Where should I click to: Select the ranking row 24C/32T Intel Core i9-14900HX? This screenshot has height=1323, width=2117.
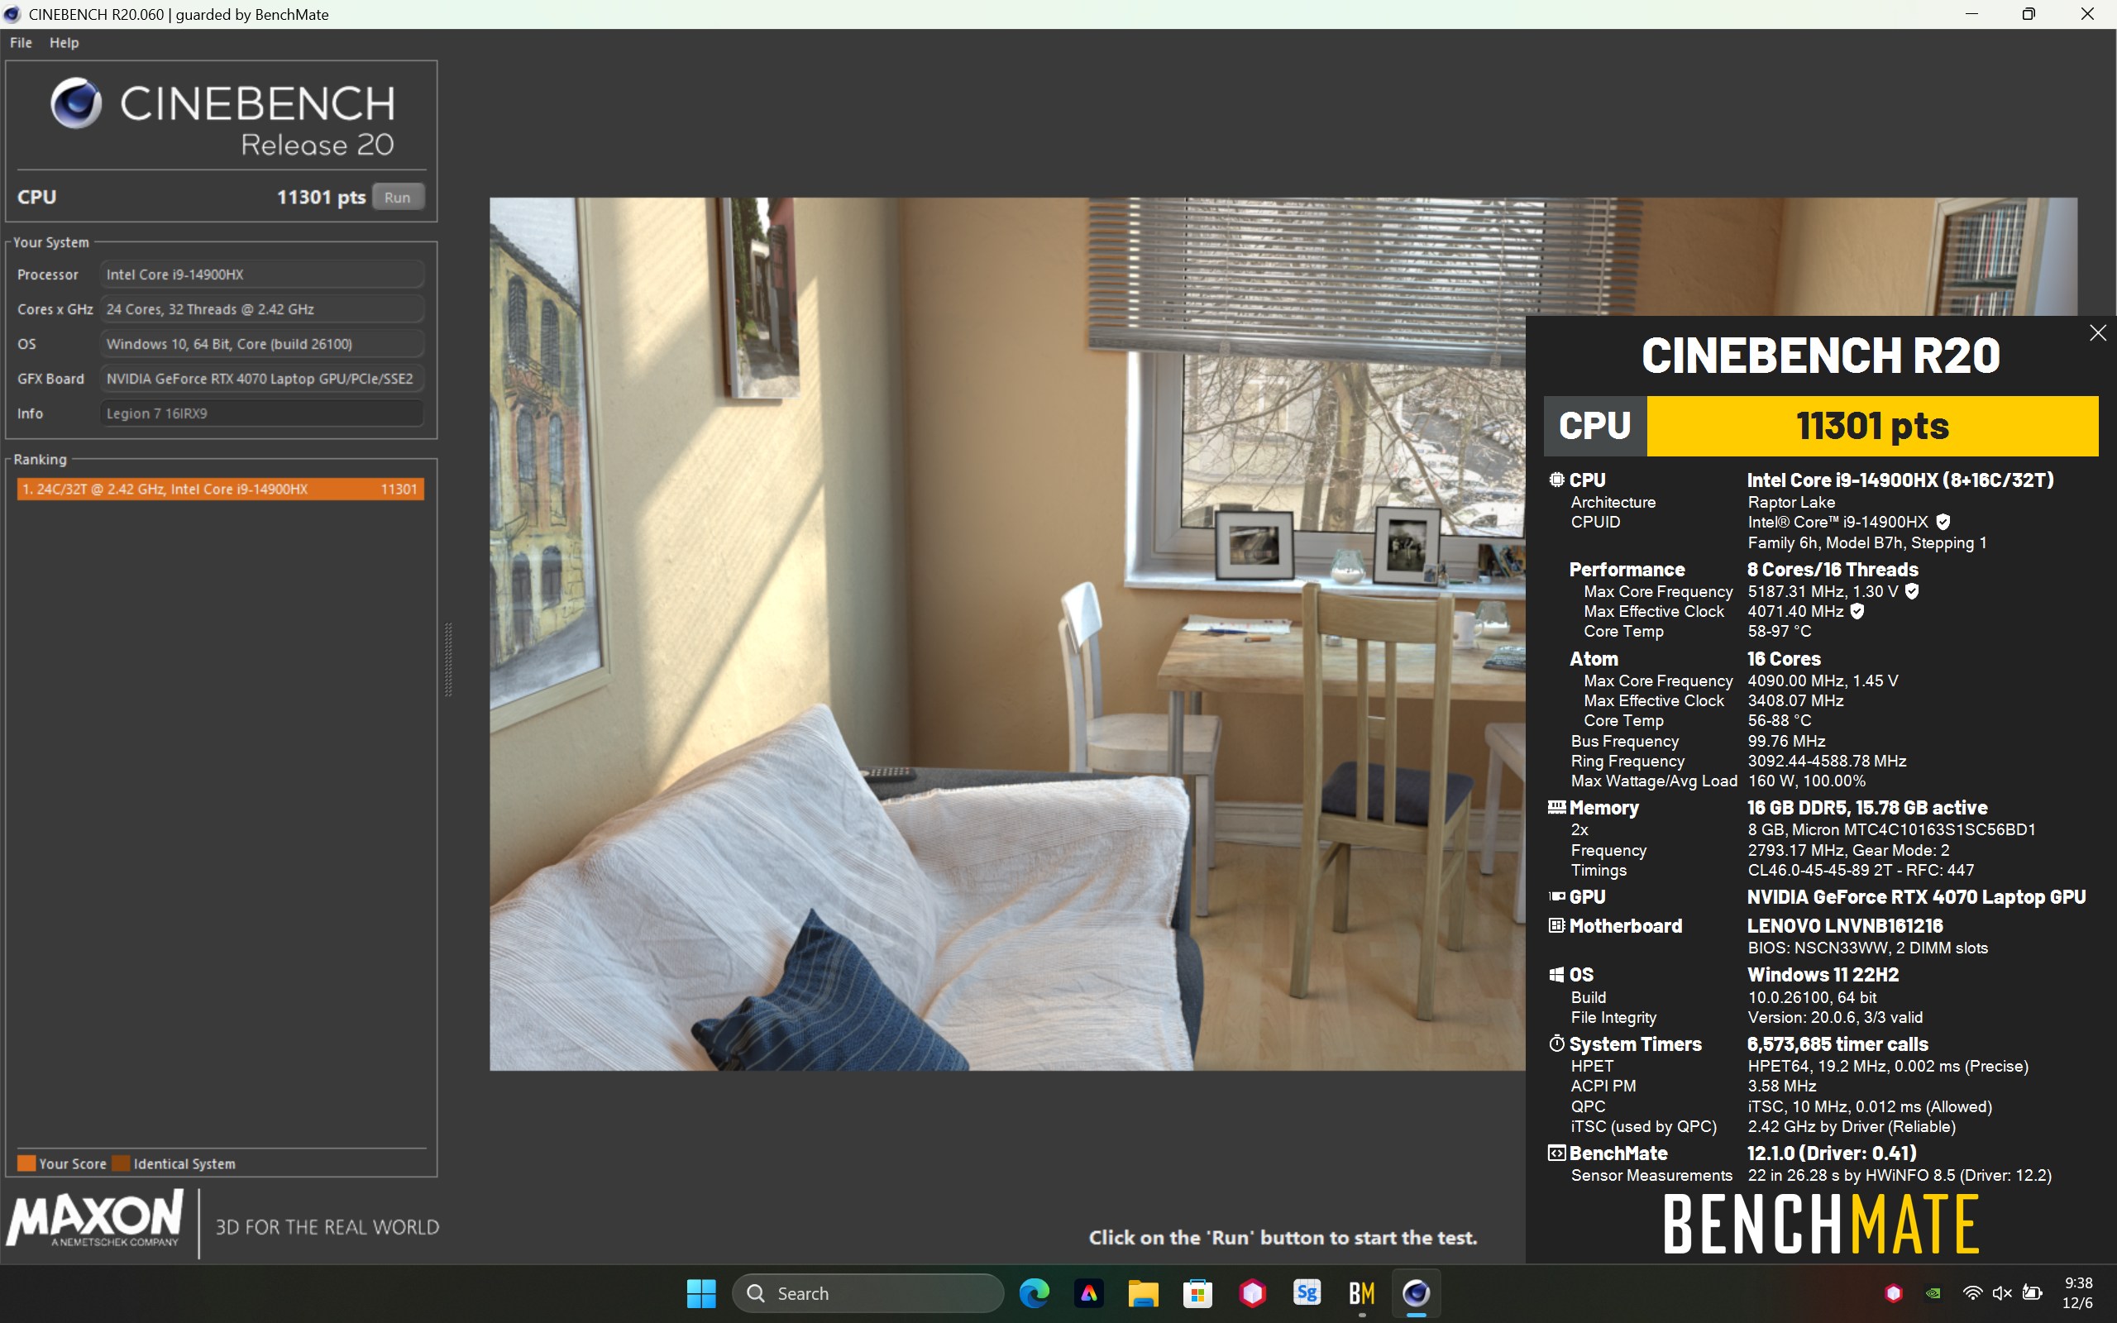(221, 490)
